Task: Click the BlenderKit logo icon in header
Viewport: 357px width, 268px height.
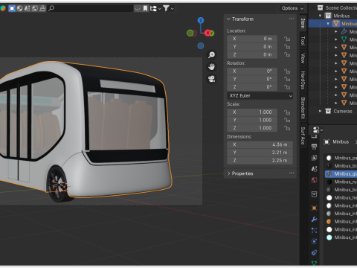Action: (3, 8)
